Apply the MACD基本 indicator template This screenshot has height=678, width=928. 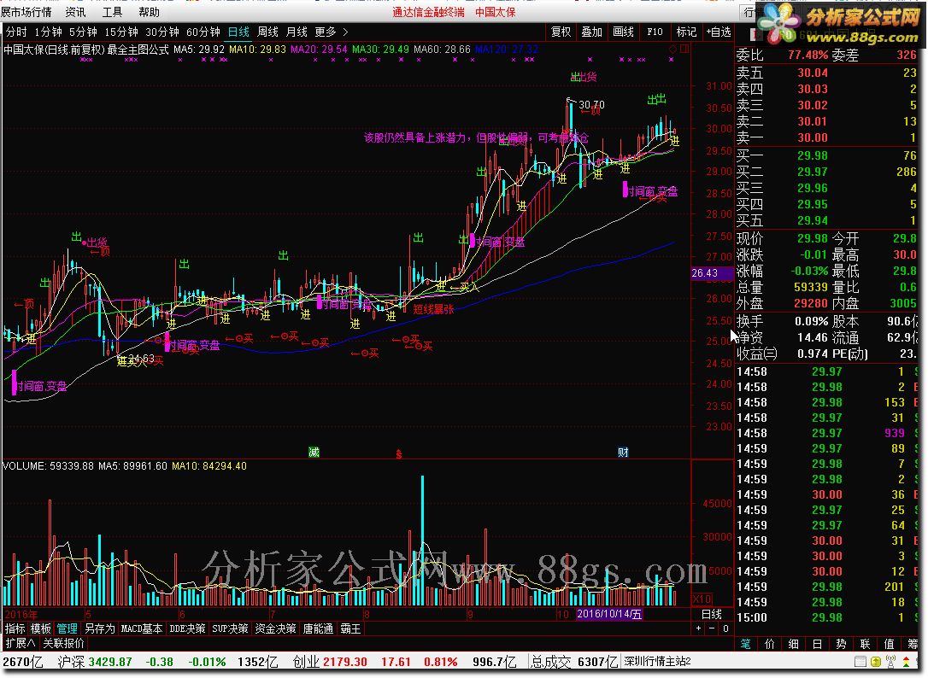[142, 628]
